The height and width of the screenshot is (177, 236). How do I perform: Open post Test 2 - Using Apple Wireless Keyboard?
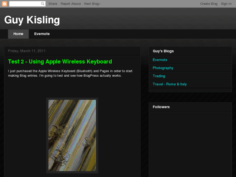tap(60, 62)
